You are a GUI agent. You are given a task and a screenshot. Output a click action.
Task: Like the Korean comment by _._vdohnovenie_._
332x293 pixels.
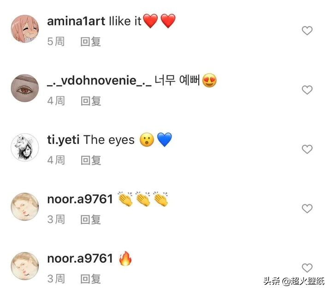(x=307, y=90)
